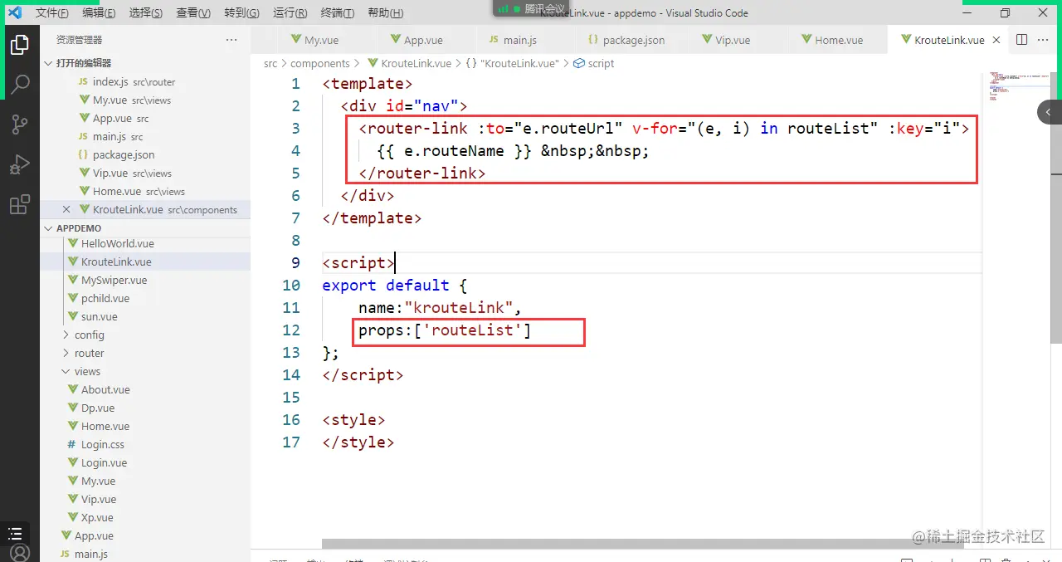The height and width of the screenshot is (562, 1062).
Task: Open editor more actions ellipsis
Action: click(1045, 40)
